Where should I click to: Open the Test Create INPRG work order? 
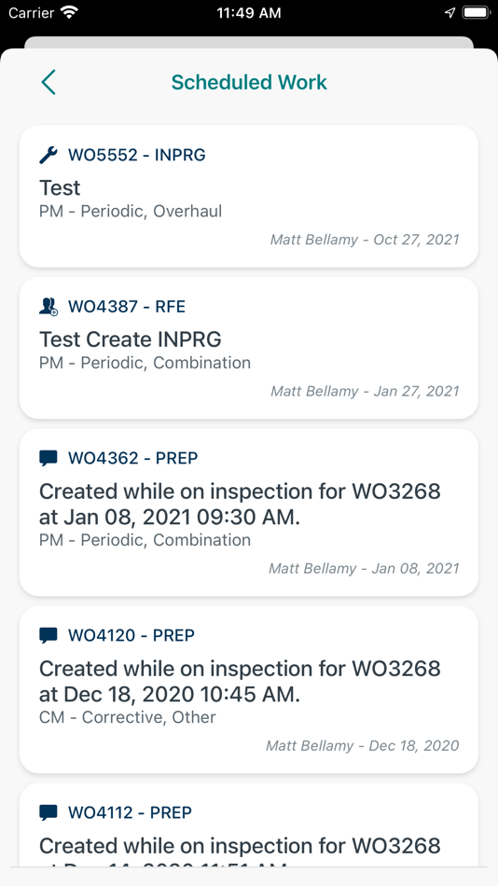(x=249, y=348)
